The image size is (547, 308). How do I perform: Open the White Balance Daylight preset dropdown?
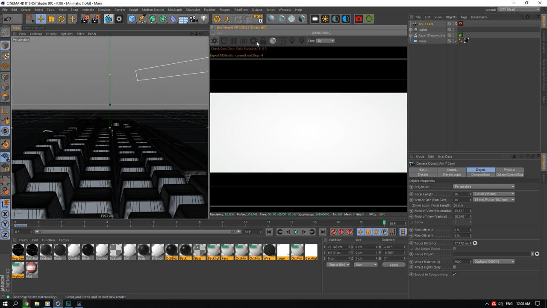494,261
